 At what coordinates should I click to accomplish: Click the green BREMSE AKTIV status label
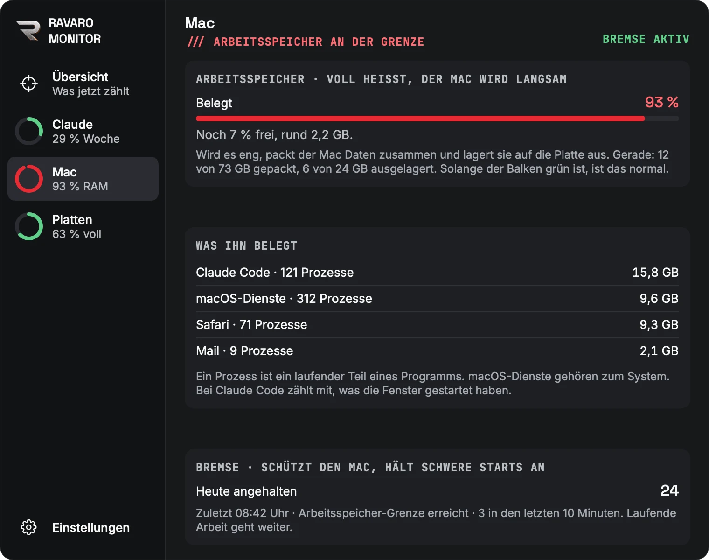click(x=646, y=39)
